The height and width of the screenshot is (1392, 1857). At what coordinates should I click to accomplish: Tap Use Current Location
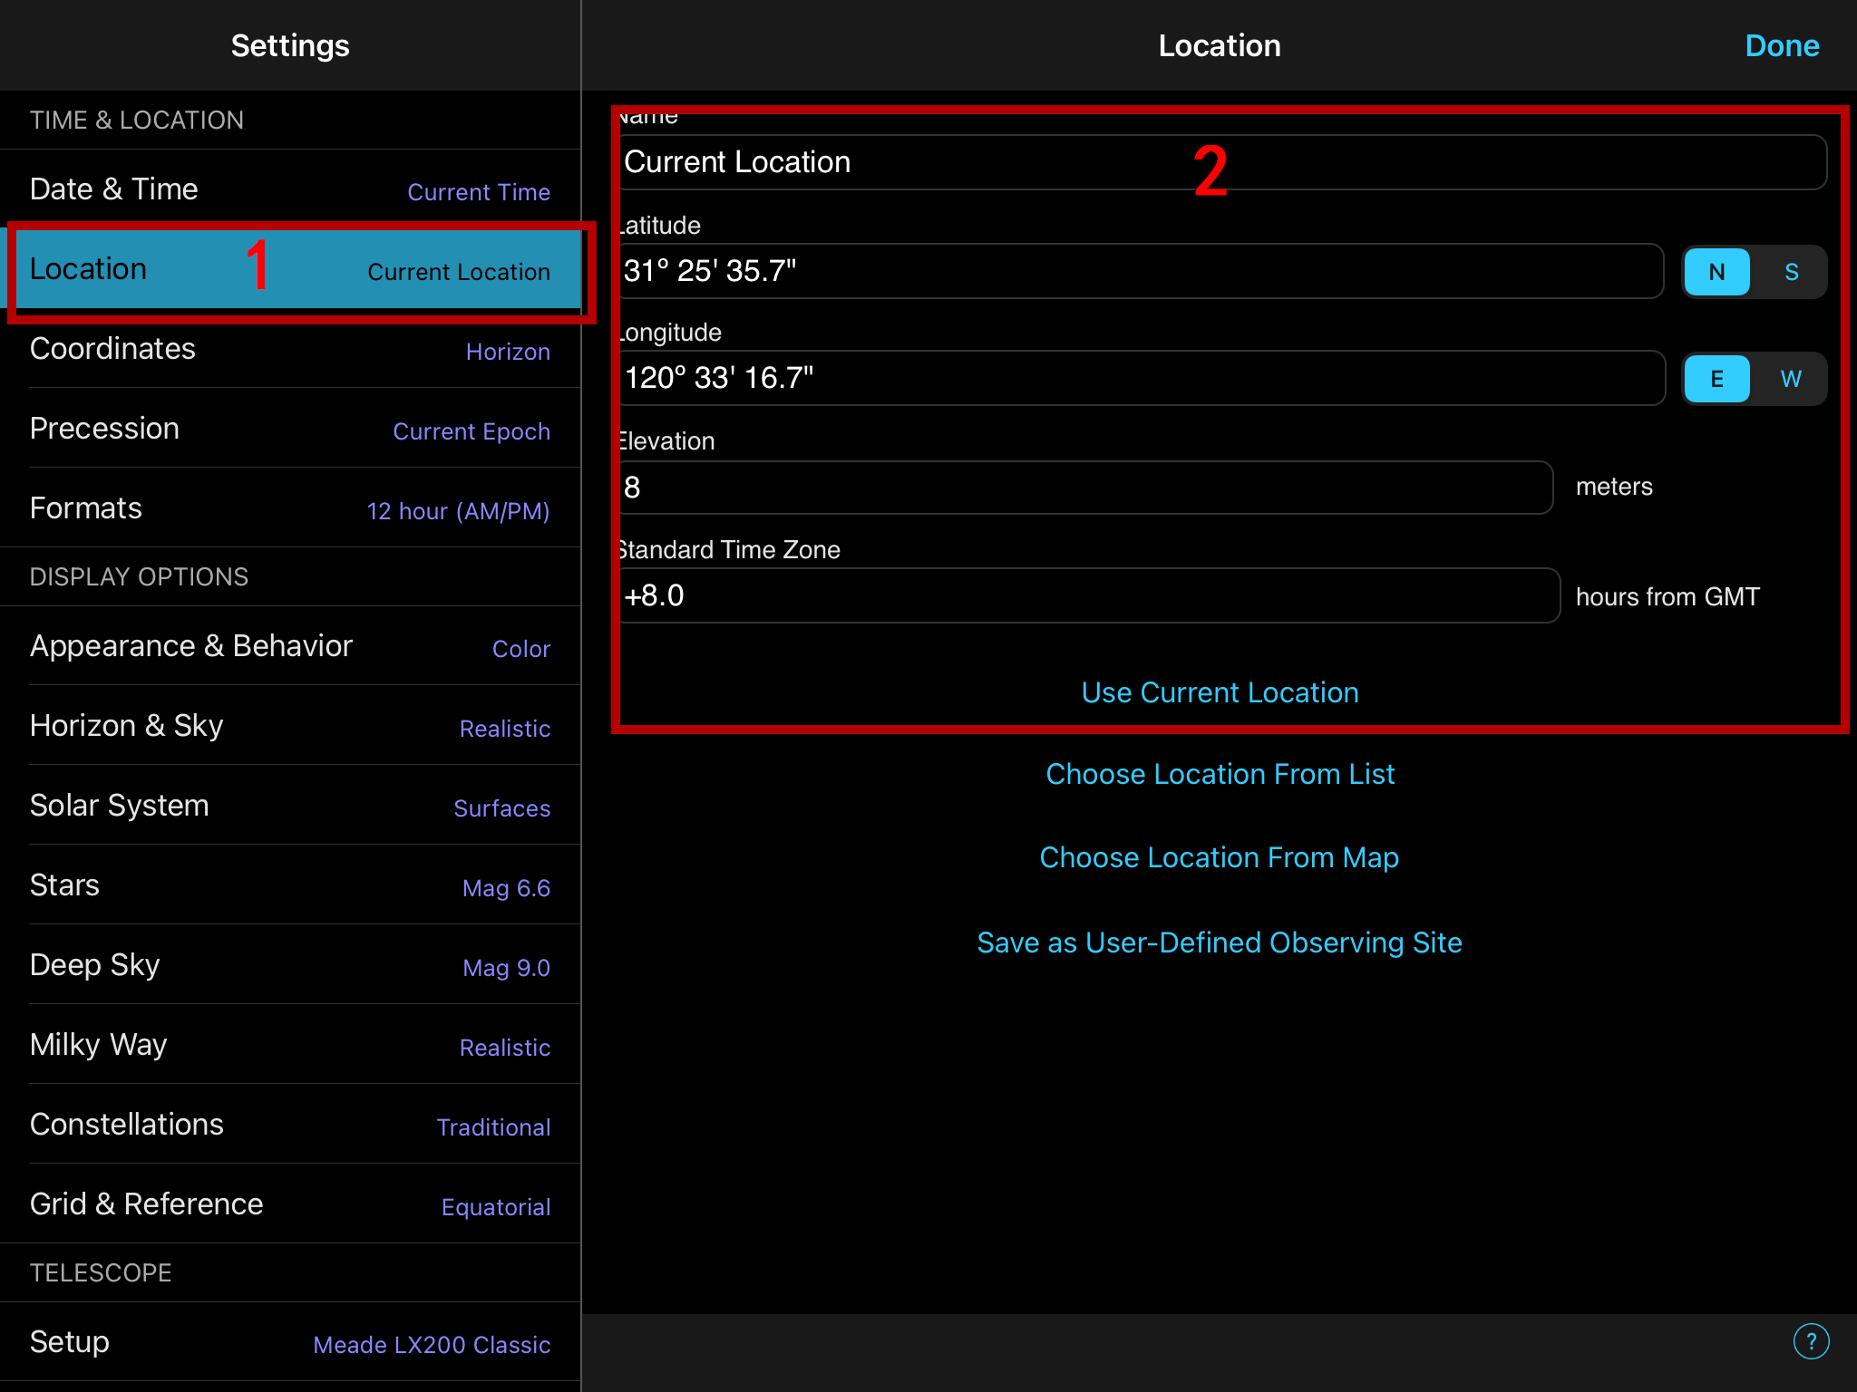[1220, 692]
